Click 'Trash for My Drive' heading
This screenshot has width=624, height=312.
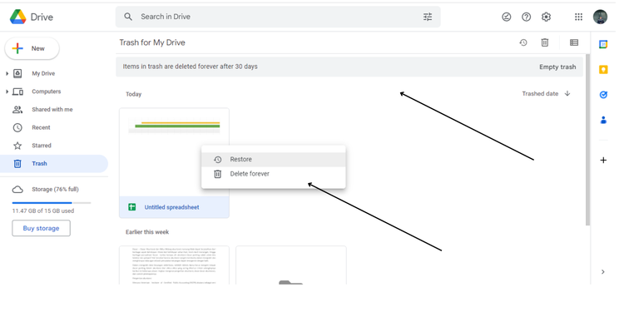(x=152, y=42)
